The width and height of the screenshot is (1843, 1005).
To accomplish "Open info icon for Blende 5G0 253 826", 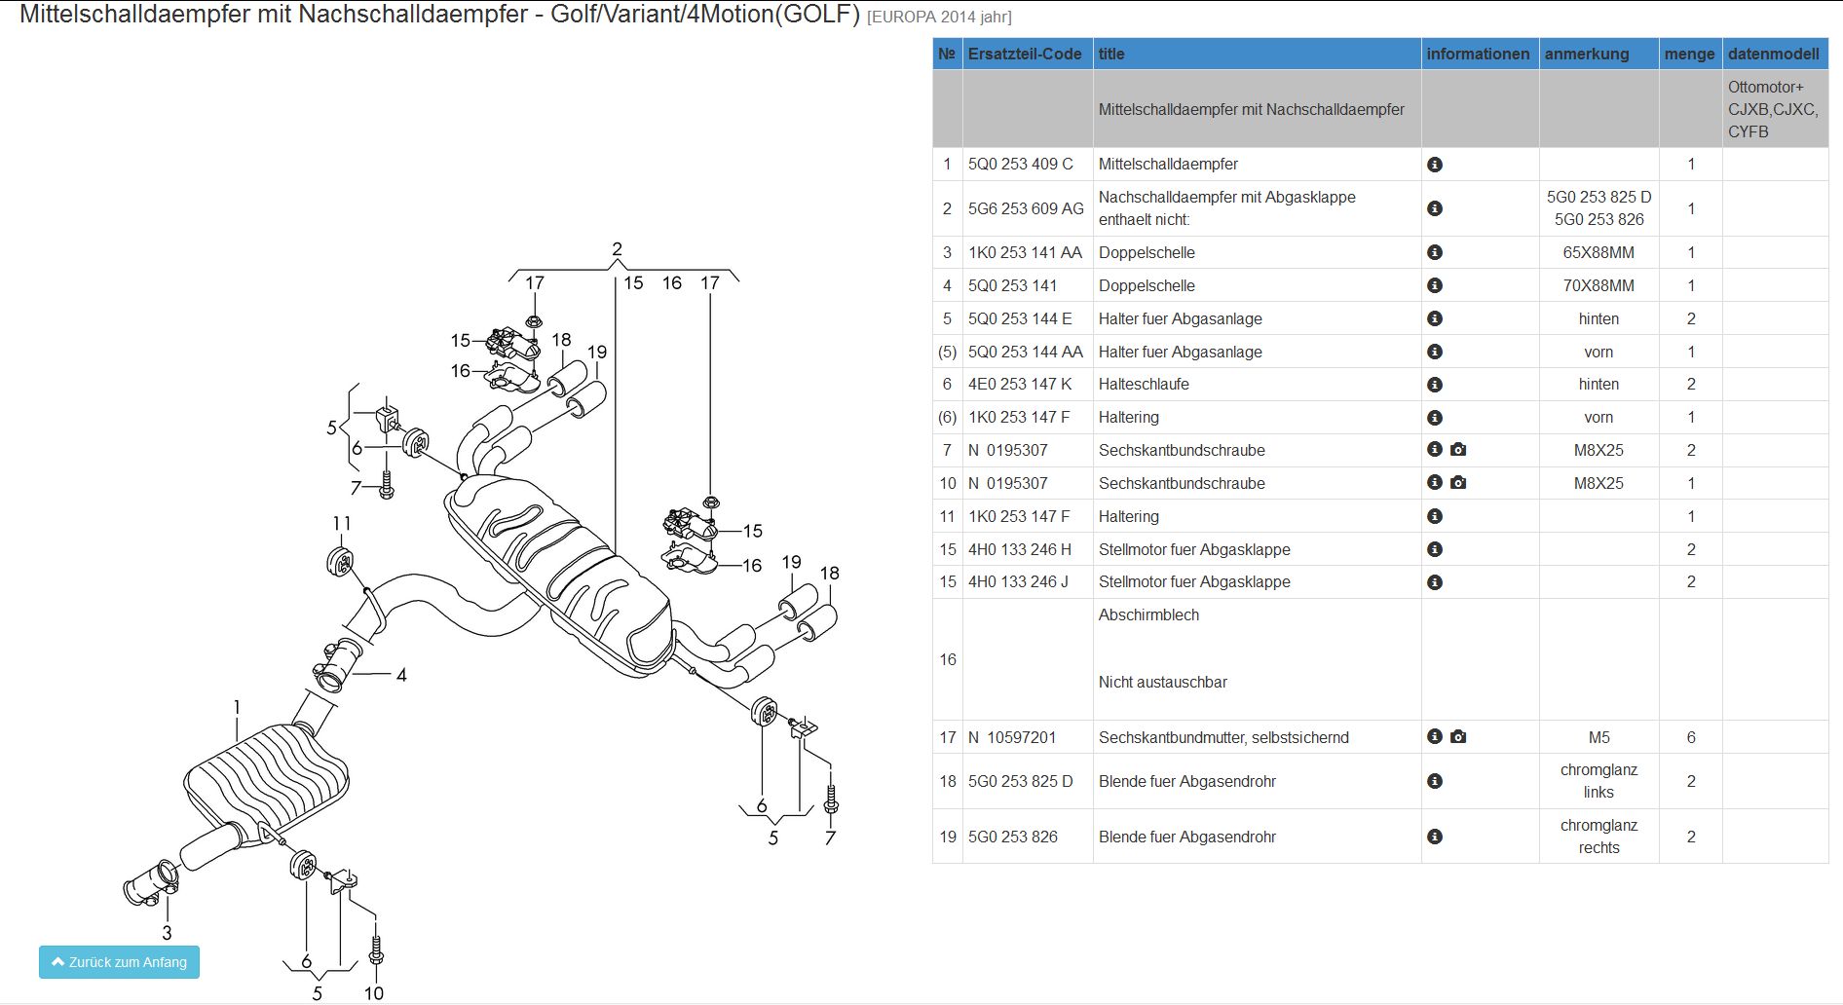I will [x=1434, y=837].
